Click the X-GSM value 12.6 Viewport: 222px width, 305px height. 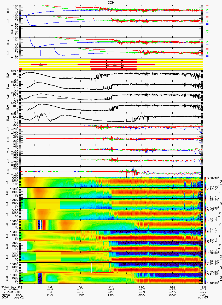click(x=172, y=287)
